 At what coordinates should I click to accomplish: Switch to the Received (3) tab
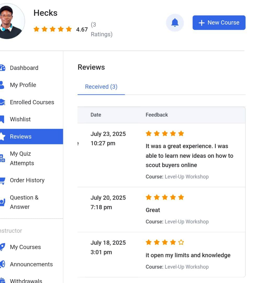click(x=101, y=87)
